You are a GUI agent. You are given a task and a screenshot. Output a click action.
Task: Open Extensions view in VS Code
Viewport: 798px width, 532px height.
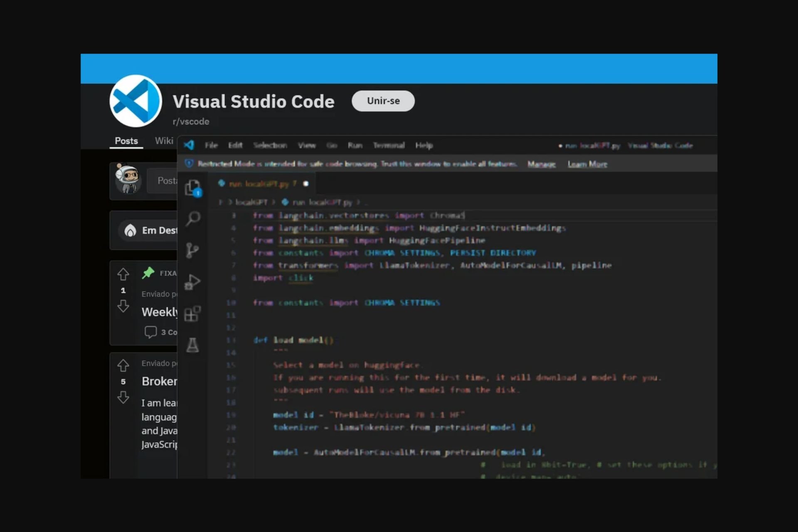point(192,313)
